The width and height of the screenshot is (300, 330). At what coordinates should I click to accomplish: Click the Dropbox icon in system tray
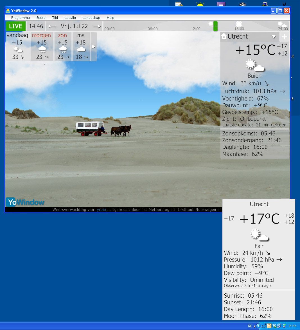tap(274, 326)
